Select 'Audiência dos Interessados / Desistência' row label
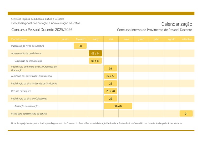The image size is (202, 143). [x=31, y=76]
